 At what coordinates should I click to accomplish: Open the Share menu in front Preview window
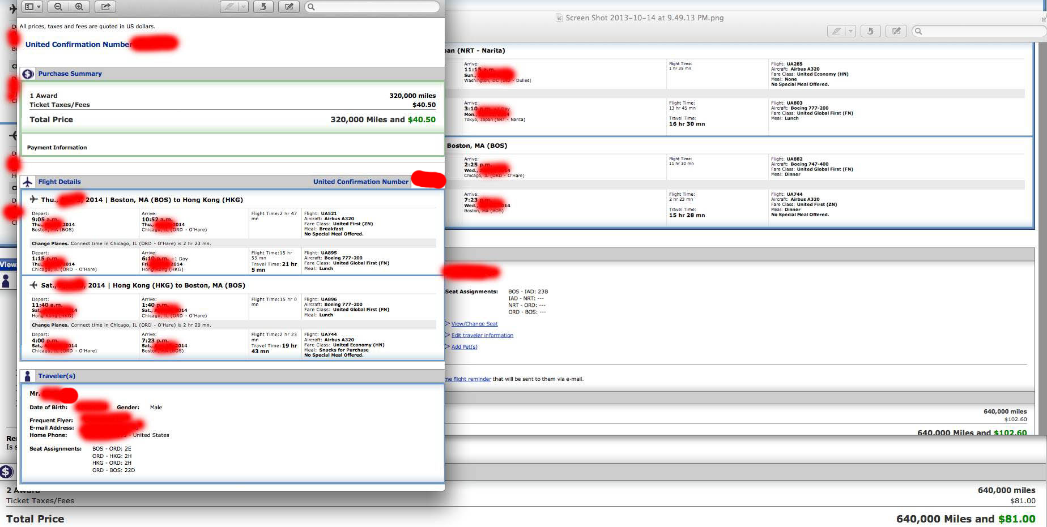(x=105, y=7)
